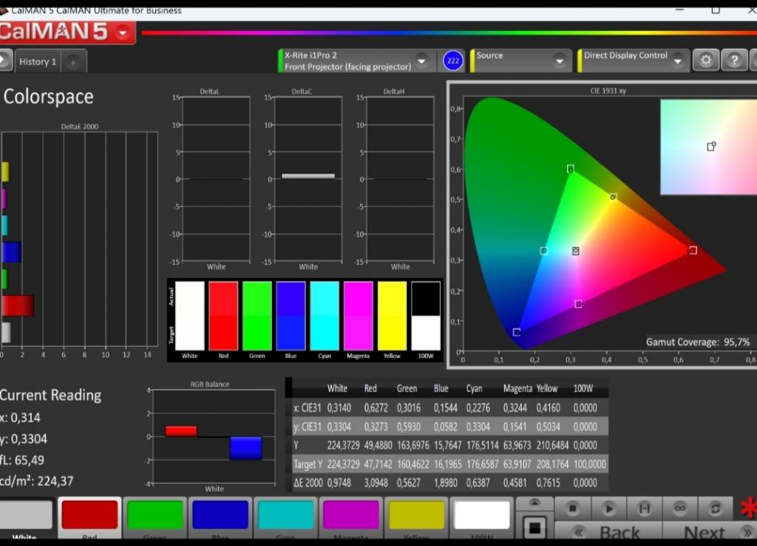Select the Red swatch in bottom strip
Screen dimensions: 757x546
click(89, 516)
